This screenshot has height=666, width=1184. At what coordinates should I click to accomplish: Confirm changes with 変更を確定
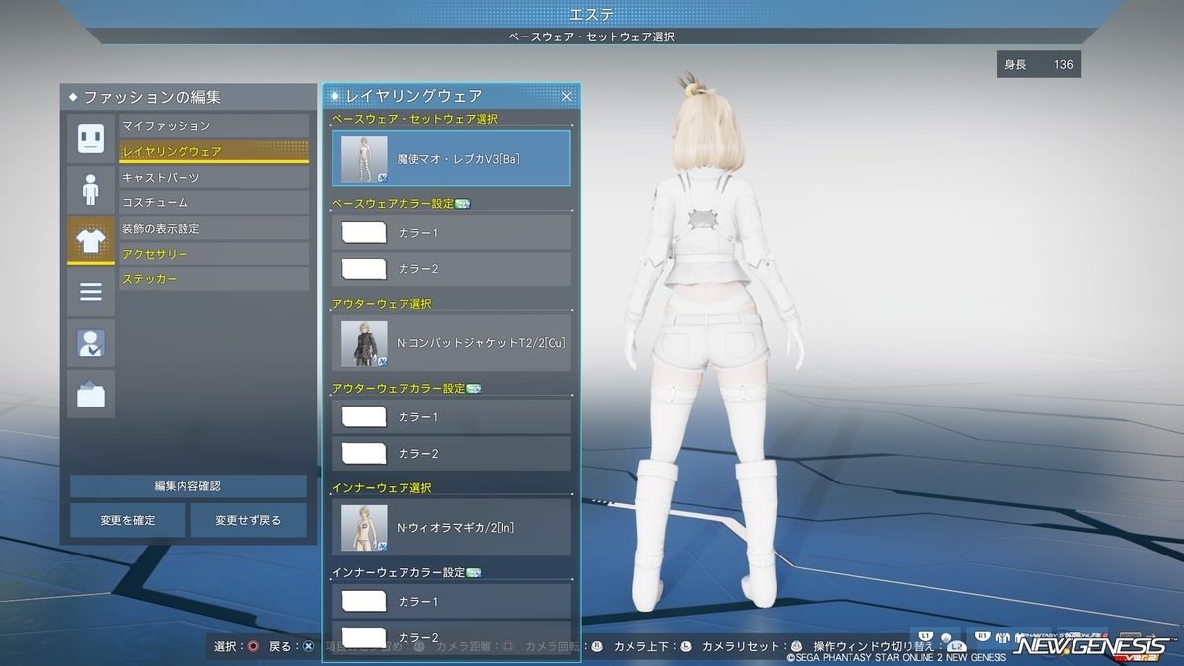[127, 520]
